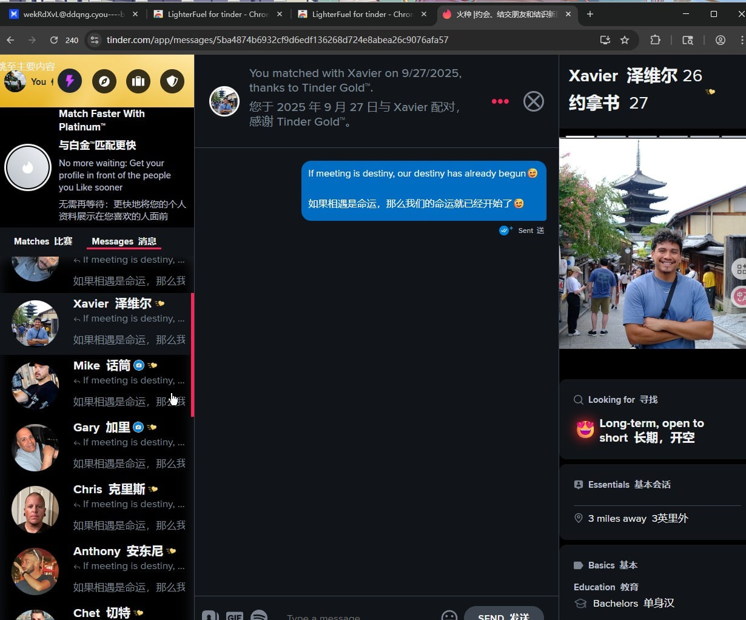Viewport: 746px width, 620px height.
Task: Select the Messages tab
Action: click(124, 241)
